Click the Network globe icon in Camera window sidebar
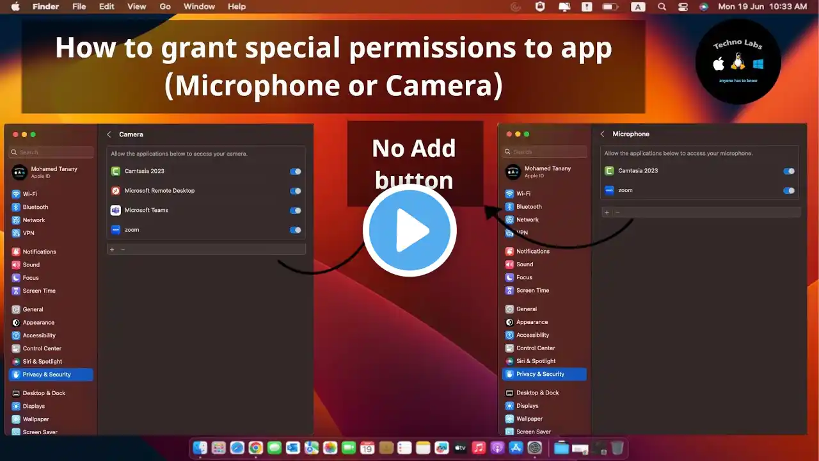 16,220
